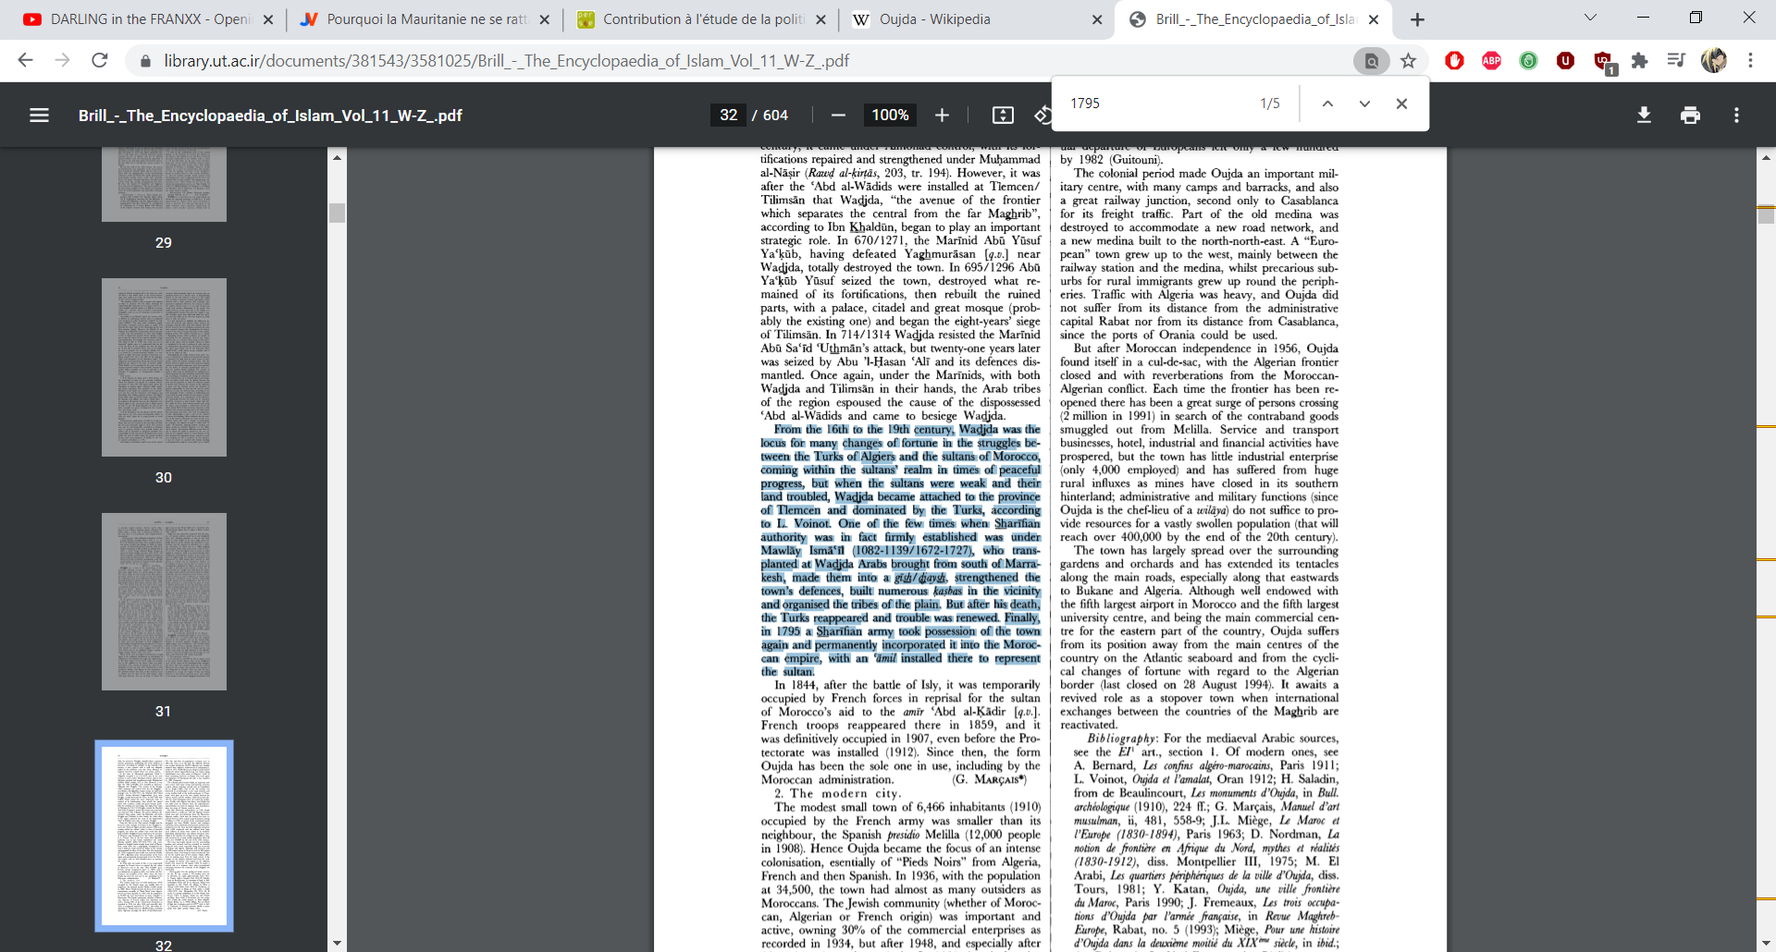Go to next search result
The width and height of the screenshot is (1776, 952).
coord(1364,104)
